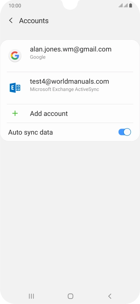Screen dimensions: 140x304
Task: Select alan.jones.wm@gmail.com account
Action: [70, 56]
